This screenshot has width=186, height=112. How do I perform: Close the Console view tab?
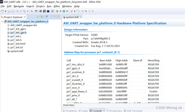point(104,111)
